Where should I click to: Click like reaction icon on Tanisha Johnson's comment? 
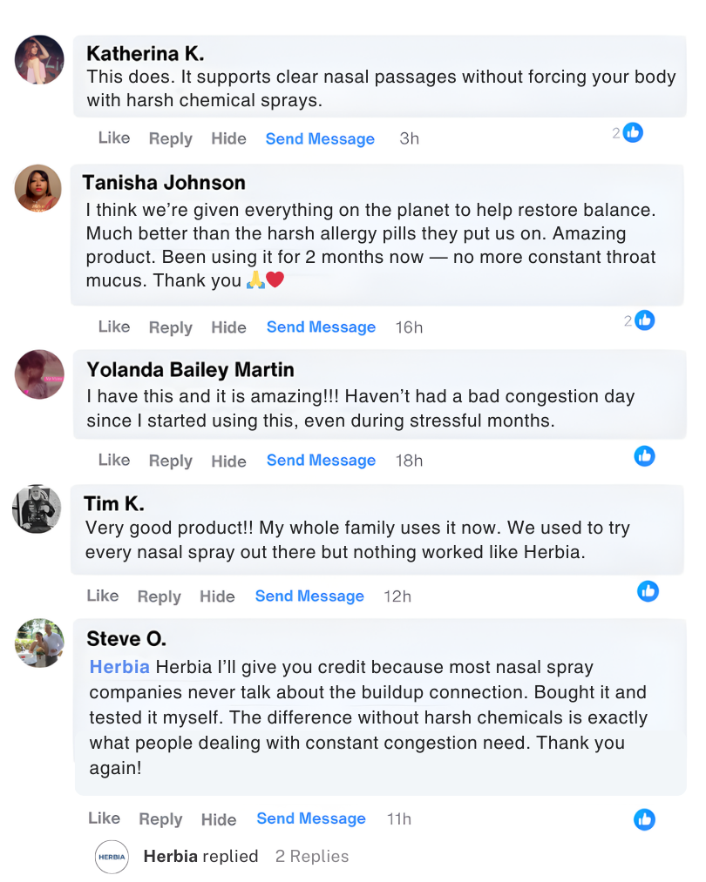(x=644, y=320)
